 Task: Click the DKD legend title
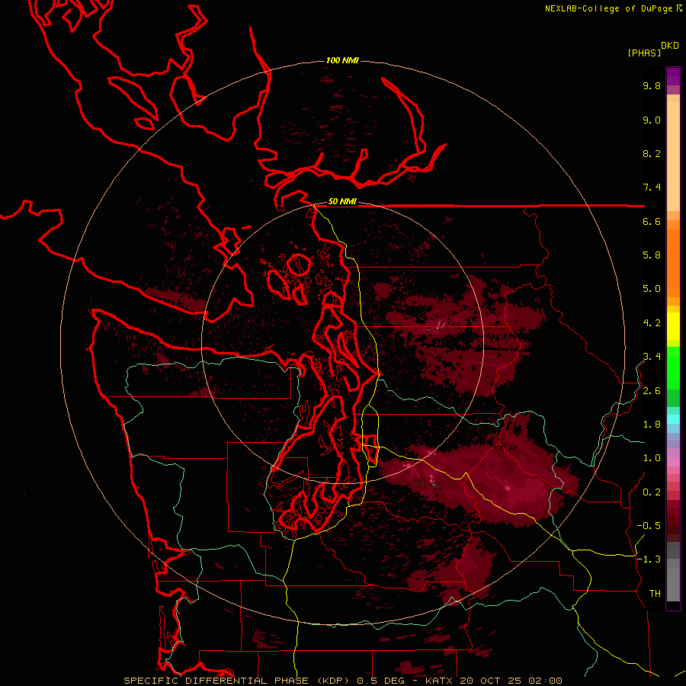tap(670, 45)
